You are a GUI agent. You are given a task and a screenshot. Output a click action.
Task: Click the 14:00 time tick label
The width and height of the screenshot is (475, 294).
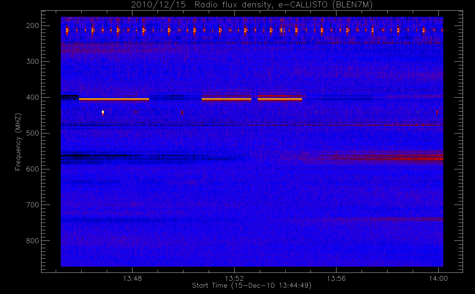point(438,278)
